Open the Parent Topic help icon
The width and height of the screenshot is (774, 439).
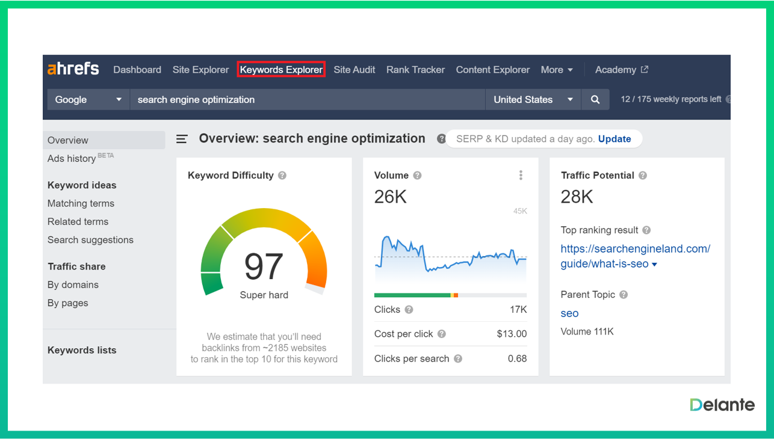pyautogui.click(x=624, y=295)
